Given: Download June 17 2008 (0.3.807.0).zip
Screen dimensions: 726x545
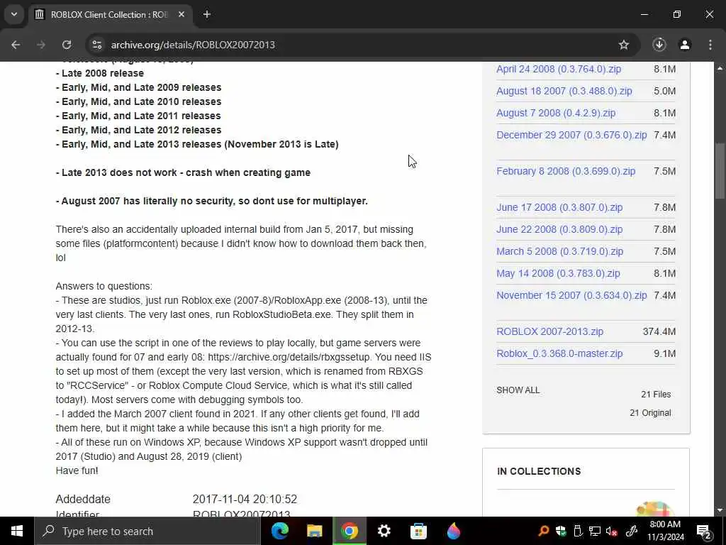Looking at the screenshot, I should 559,207.
